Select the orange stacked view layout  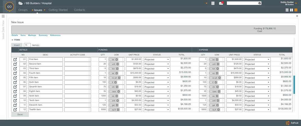(296, 10)
